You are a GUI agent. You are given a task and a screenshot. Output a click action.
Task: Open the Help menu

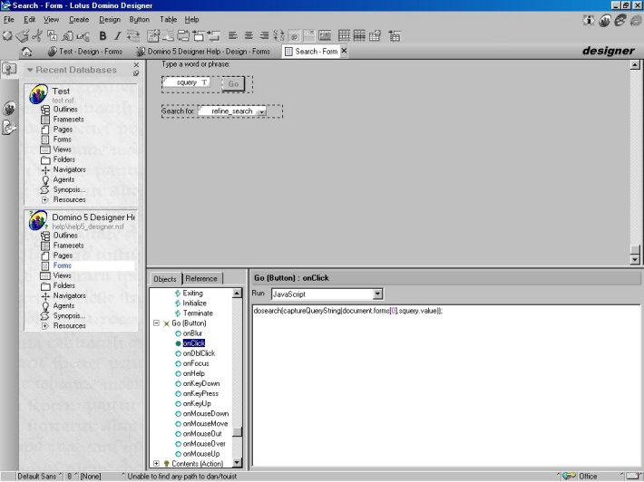(x=191, y=19)
